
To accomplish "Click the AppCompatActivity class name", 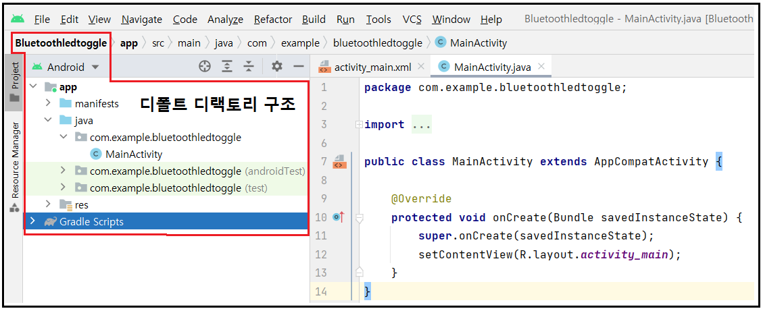I will tap(651, 161).
